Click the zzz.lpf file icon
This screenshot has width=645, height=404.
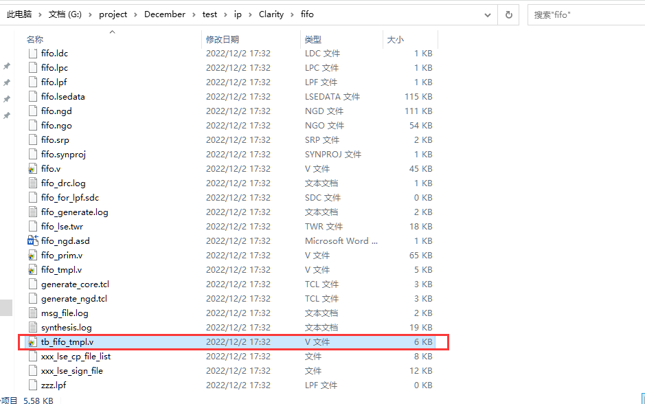[x=33, y=385]
